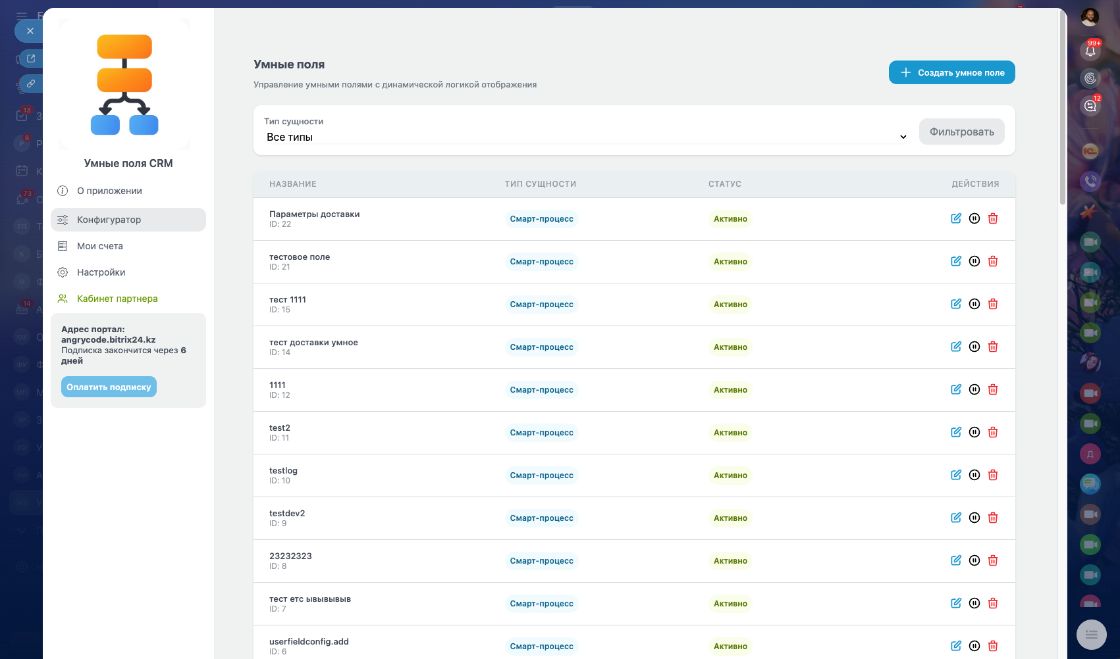Close the app slider with X button
Screen dimensions: 1120x659
30,31
